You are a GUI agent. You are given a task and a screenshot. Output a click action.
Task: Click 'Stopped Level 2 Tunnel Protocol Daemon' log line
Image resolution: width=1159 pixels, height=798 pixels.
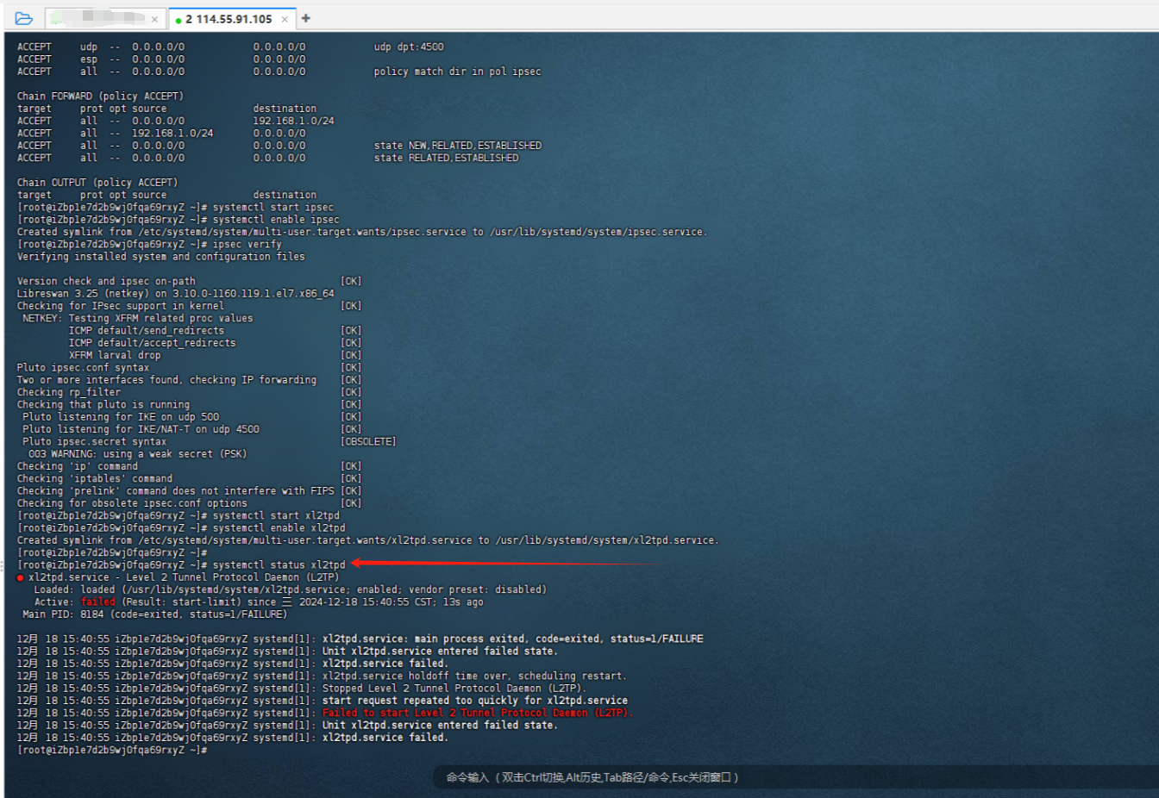coord(454,689)
